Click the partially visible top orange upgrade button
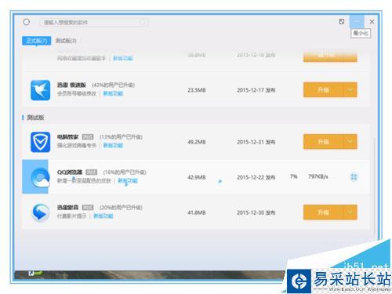Screen dimensions: 392x294 (330, 56)
